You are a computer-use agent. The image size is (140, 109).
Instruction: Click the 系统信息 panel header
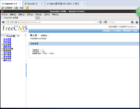(84, 44)
